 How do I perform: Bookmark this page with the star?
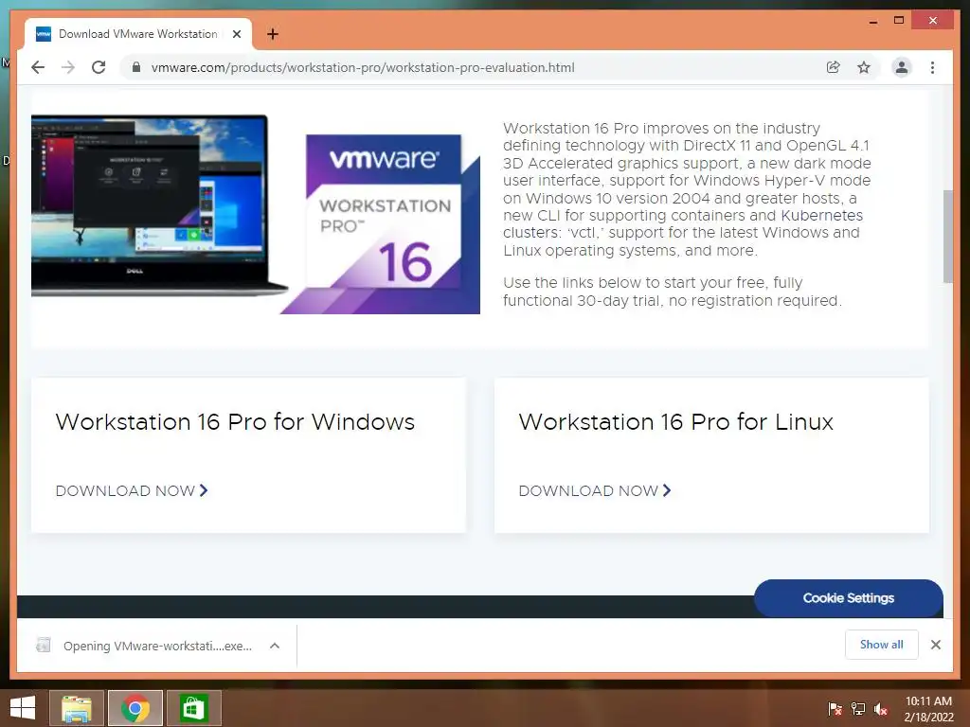[864, 67]
